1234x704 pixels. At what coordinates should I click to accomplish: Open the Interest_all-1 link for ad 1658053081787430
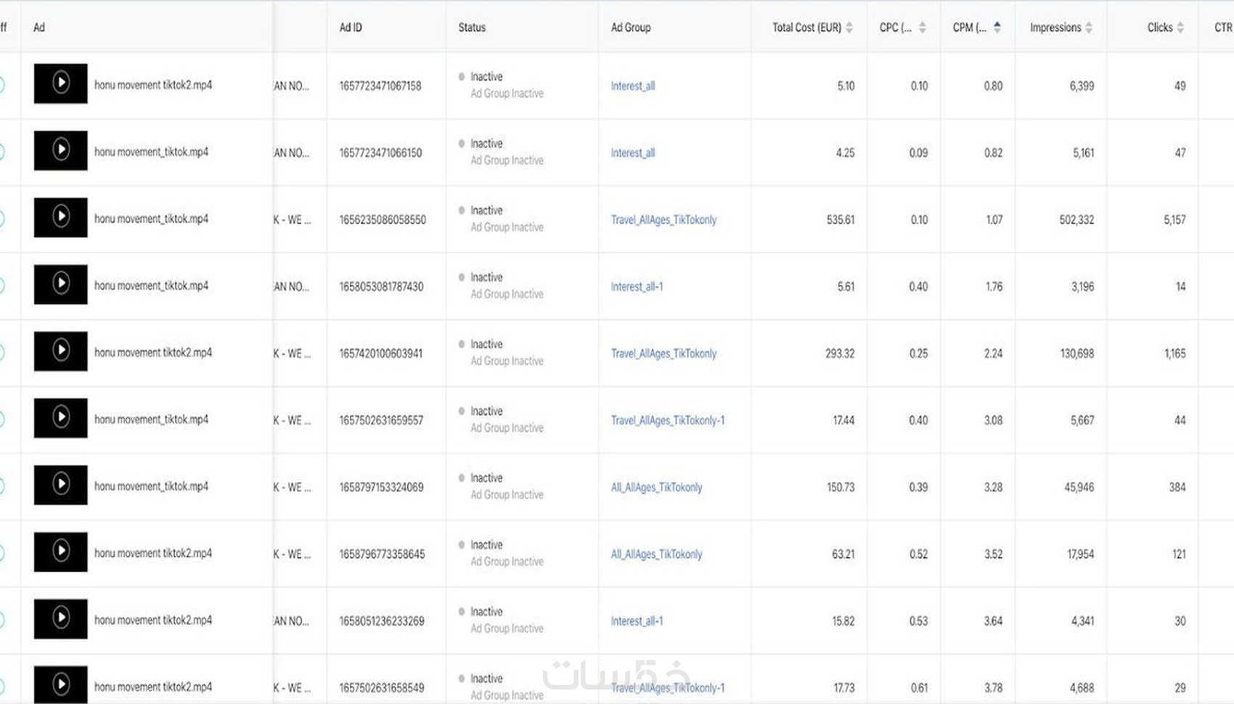637,287
